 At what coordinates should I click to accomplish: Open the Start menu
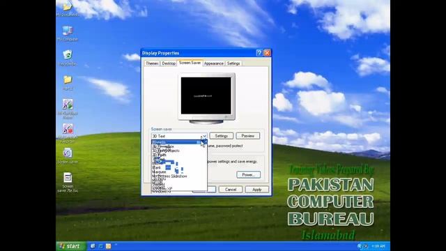click(71, 246)
